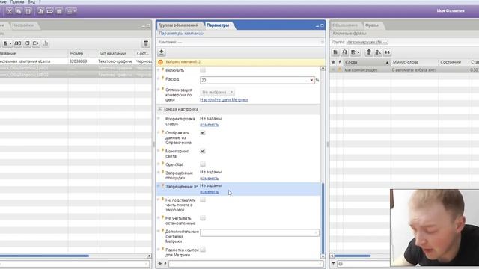Click the fourth icon in campaigns panel toolbar
This screenshot has height=269, width=479.
36,43
